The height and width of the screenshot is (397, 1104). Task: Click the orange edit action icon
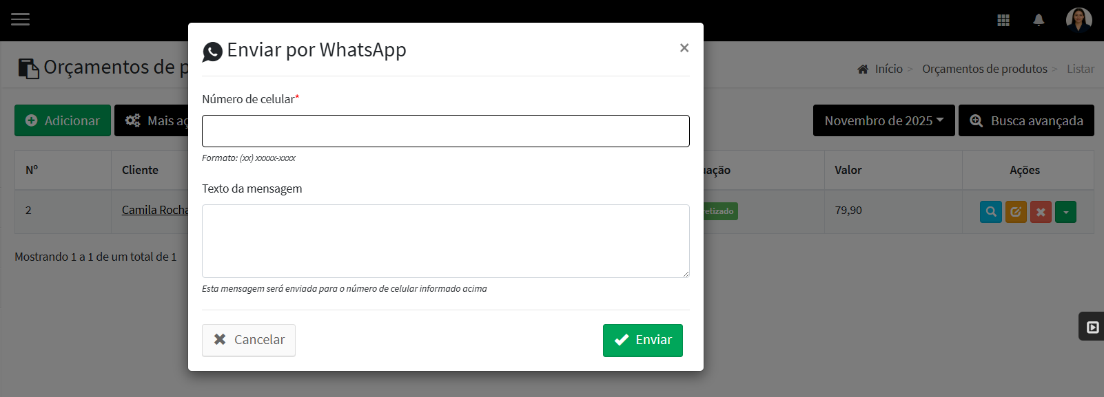point(1016,211)
